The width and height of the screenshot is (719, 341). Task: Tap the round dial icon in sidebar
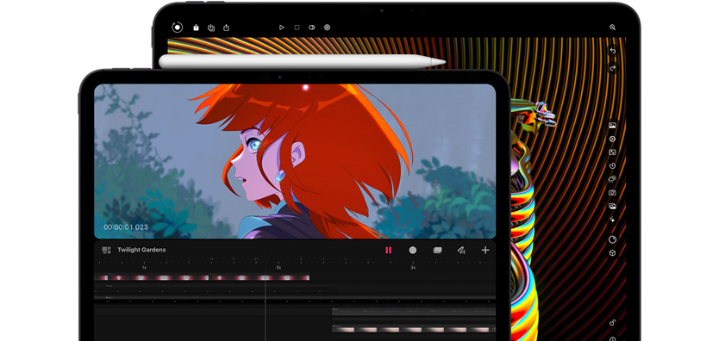[612, 239]
